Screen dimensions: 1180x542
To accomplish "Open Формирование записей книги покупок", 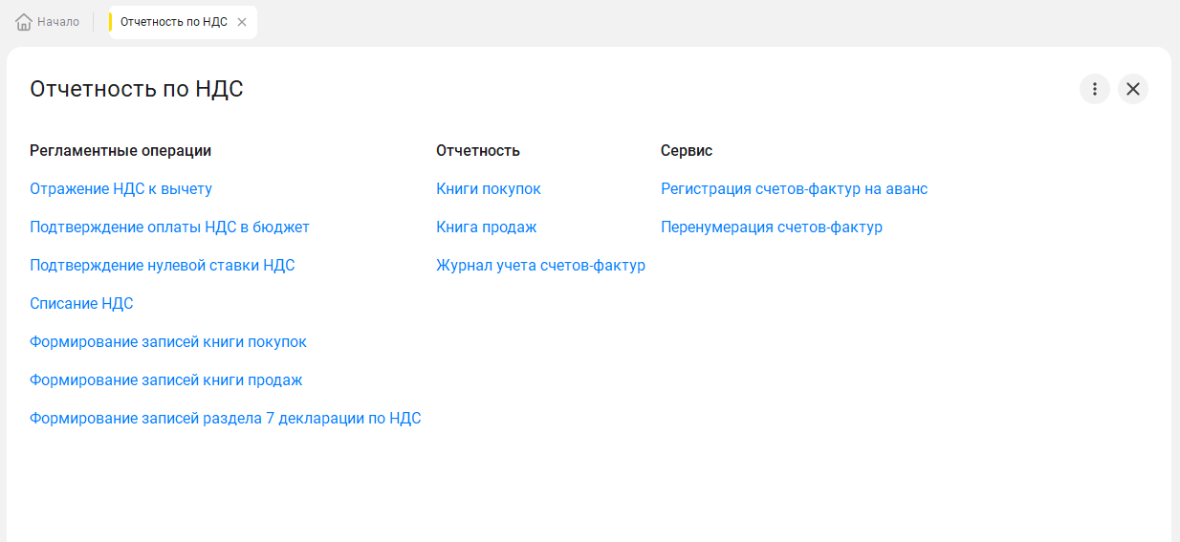I will pos(167,342).
